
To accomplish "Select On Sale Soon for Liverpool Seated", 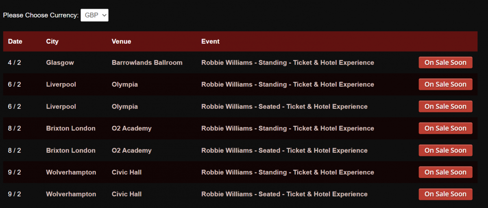I will (445, 107).
